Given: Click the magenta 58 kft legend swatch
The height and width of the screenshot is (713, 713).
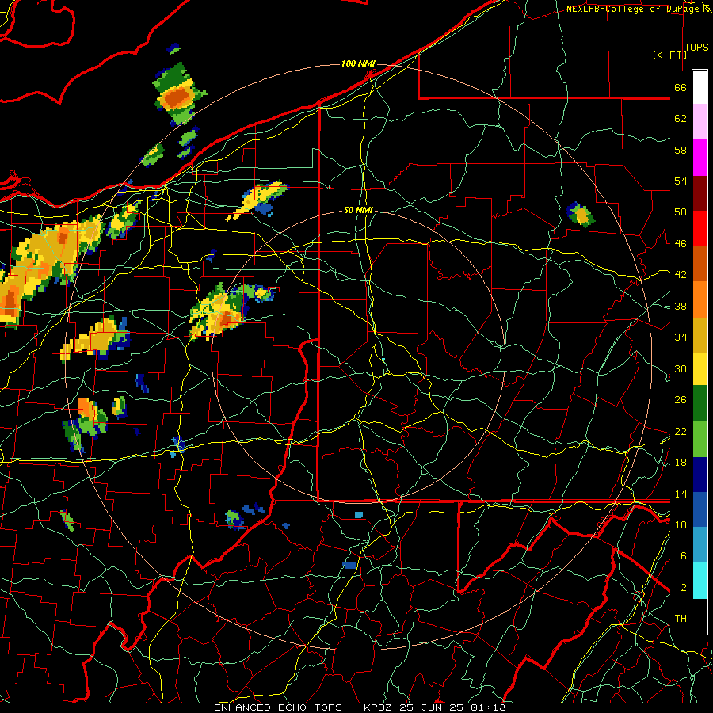Looking at the screenshot, I should pyautogui.click(x=700, y=158).
